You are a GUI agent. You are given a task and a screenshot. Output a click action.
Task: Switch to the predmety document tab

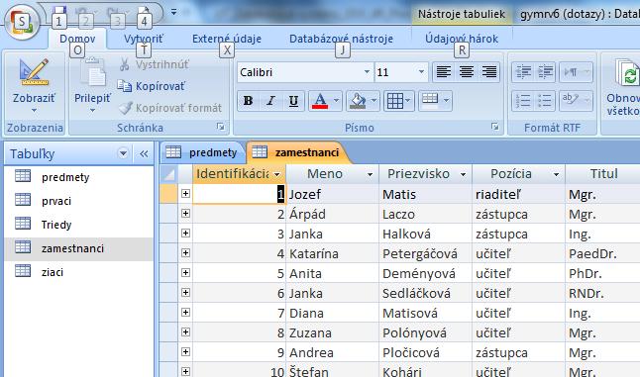[x=202, y=152]
